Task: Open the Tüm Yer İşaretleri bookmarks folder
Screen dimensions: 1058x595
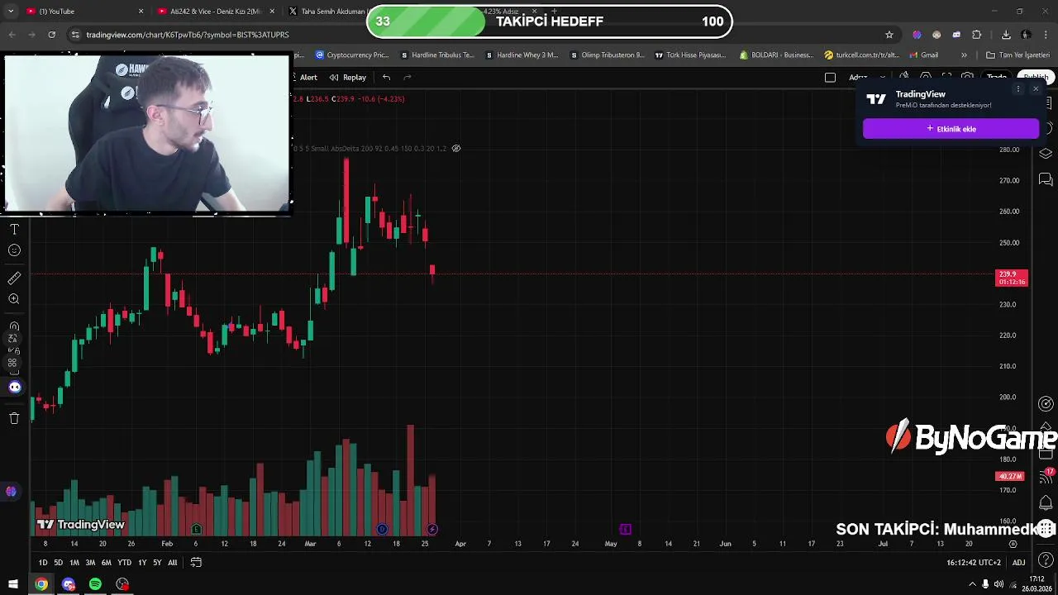Action: pos(1017,55)
